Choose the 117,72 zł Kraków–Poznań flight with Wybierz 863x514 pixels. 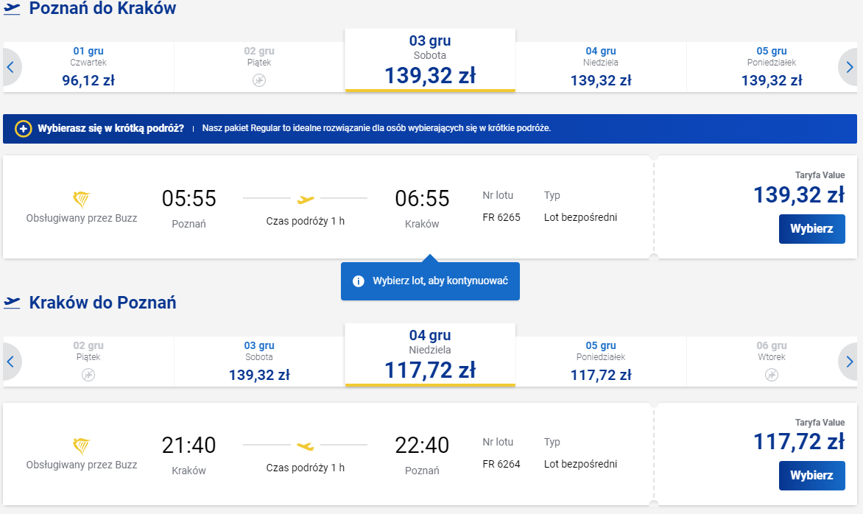tap(811, 476)
